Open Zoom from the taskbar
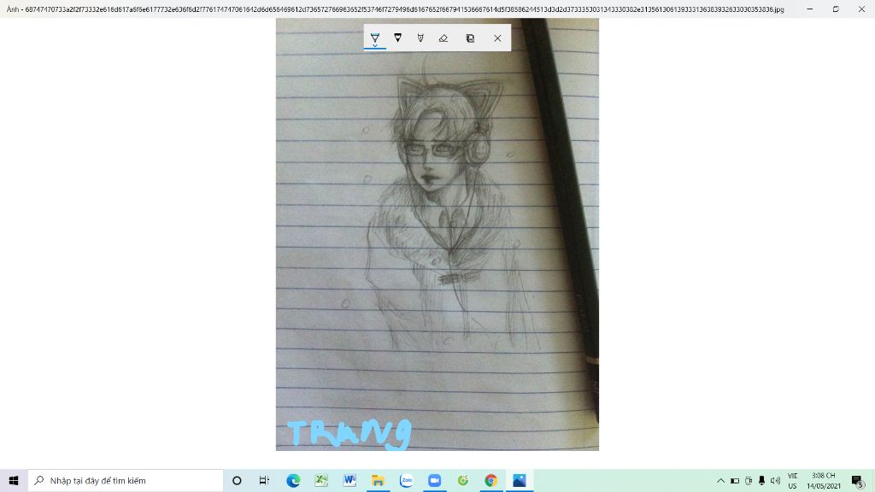Screen dimensions: 875x492 [435, 480]
